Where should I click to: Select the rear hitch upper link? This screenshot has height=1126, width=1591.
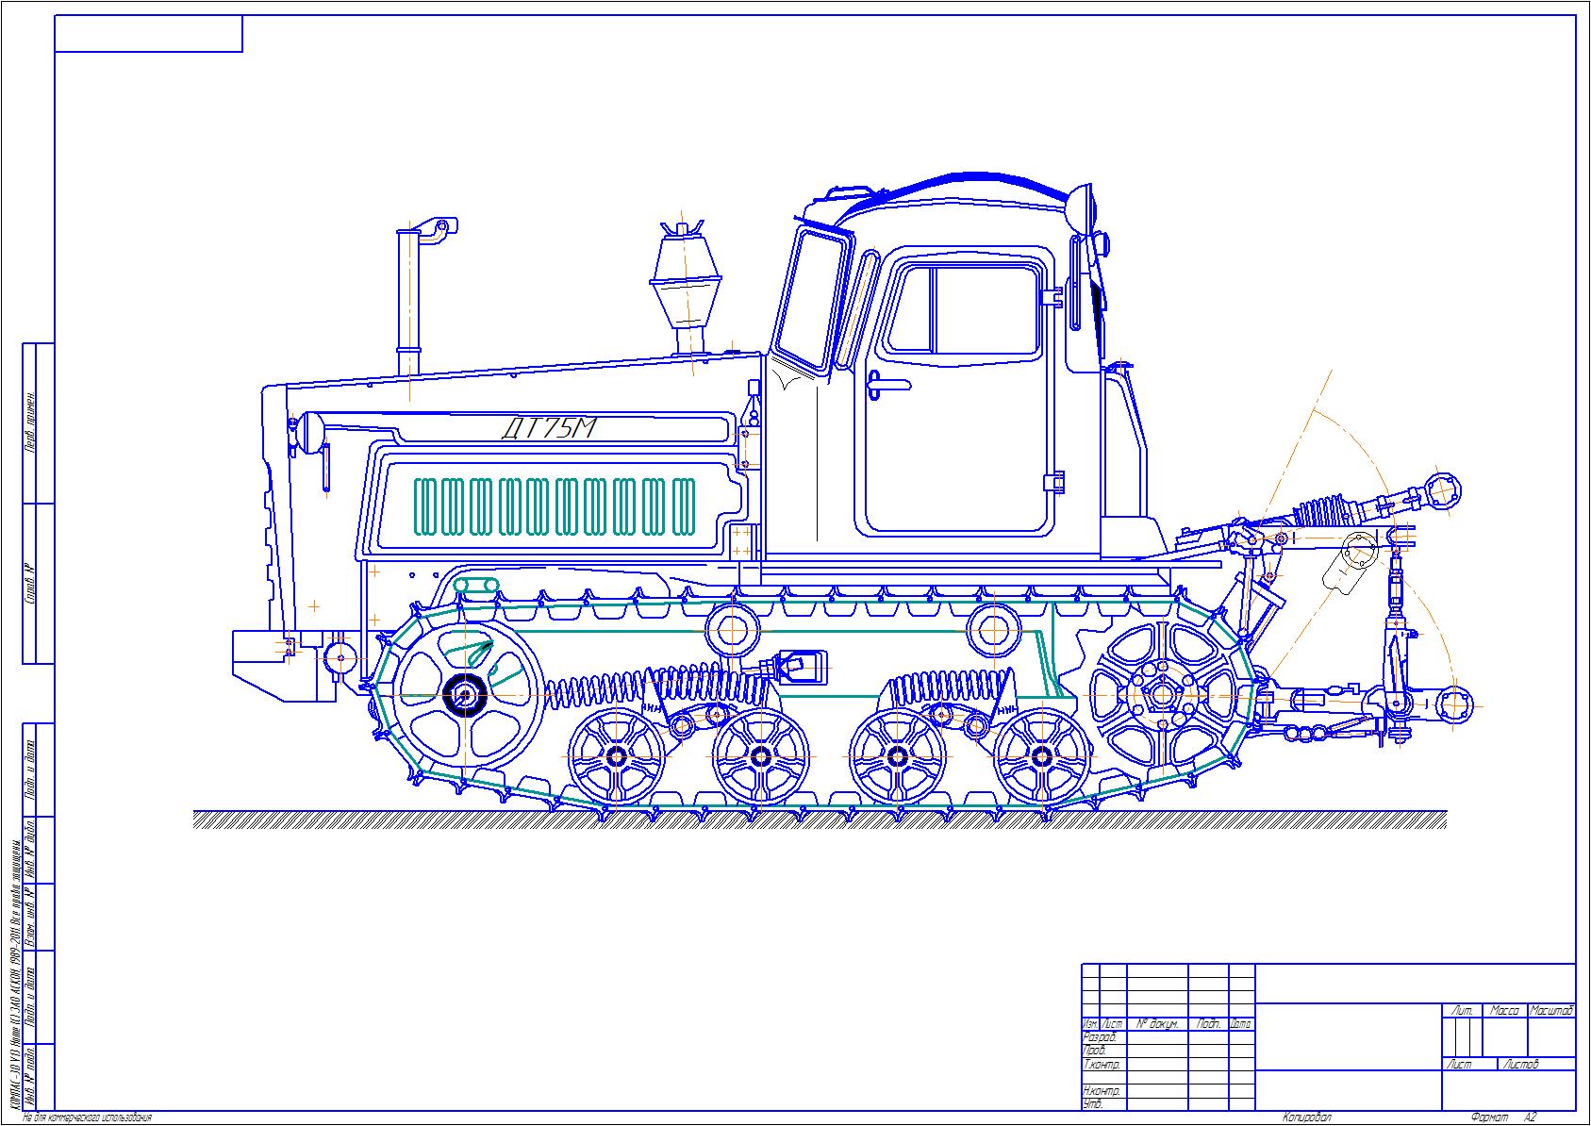point(1360,509)
